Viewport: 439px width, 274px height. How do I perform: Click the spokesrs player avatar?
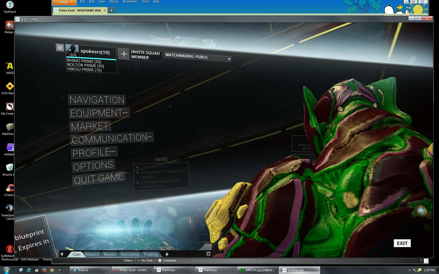[72, 50]
